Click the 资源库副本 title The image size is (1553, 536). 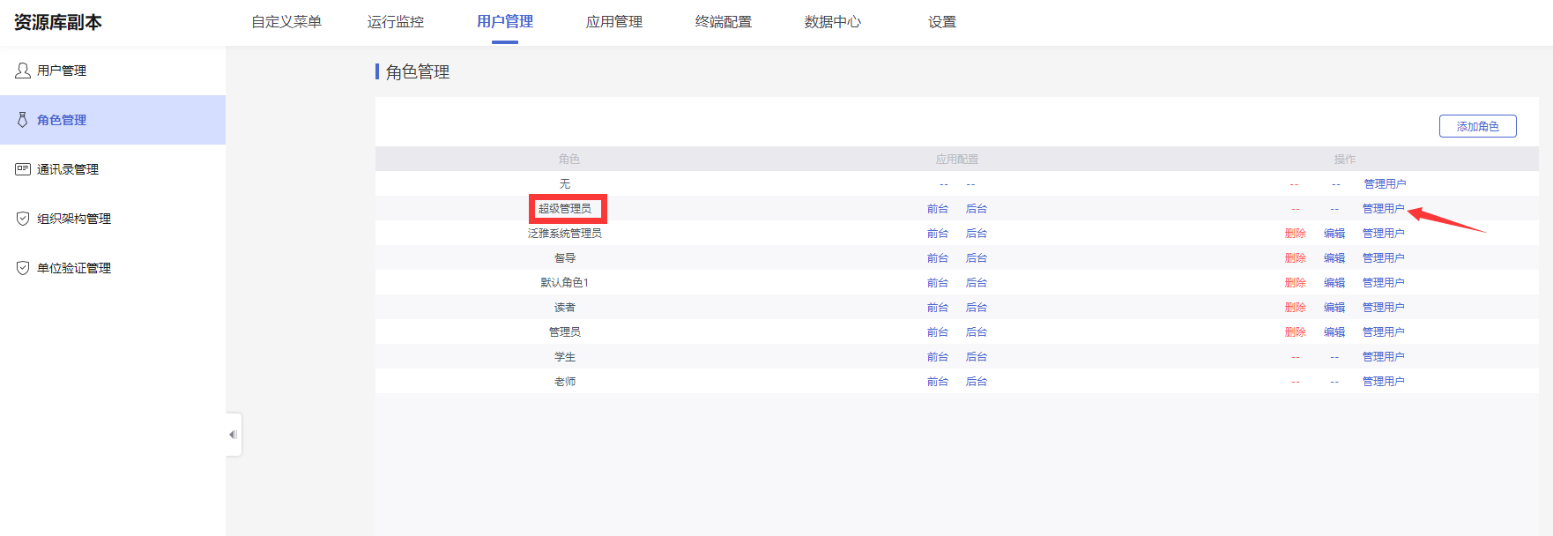pyautogui.click(x=58, y=22)
